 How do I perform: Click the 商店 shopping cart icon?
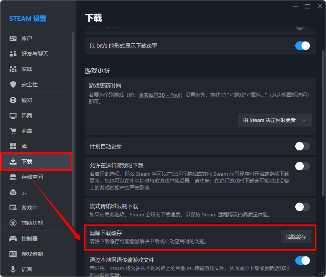(13, 131)
